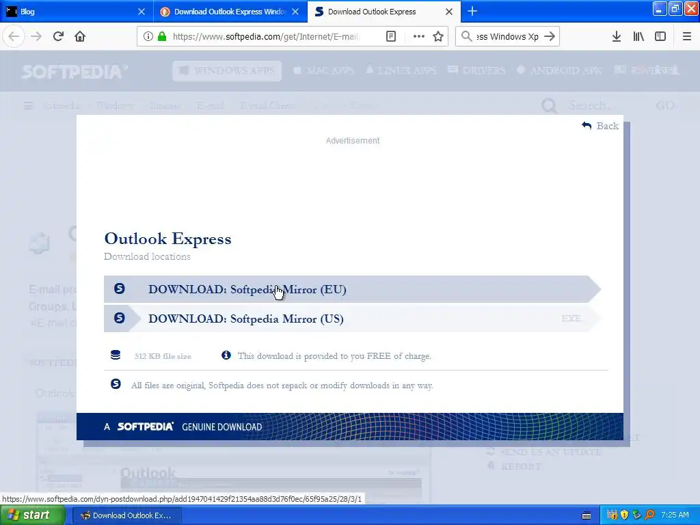700x525 pixels.
Task: Submit search with the arrow button
Action: [550, 36]
